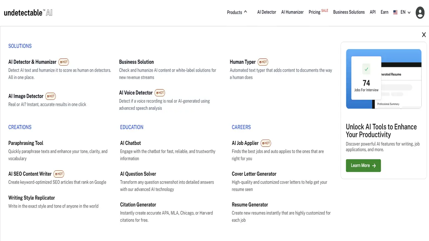
Task: Open Cover Letter Generator
Action: click(x=254, y=174)
